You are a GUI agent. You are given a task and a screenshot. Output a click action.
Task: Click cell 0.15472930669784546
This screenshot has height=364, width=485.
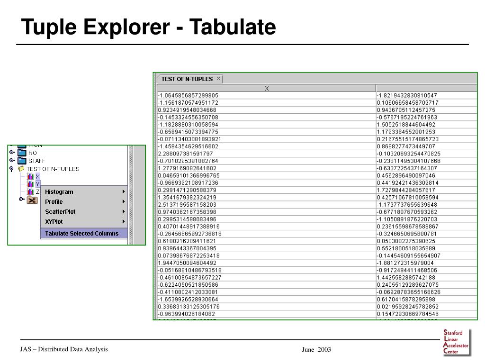click(x=427, y=314)
